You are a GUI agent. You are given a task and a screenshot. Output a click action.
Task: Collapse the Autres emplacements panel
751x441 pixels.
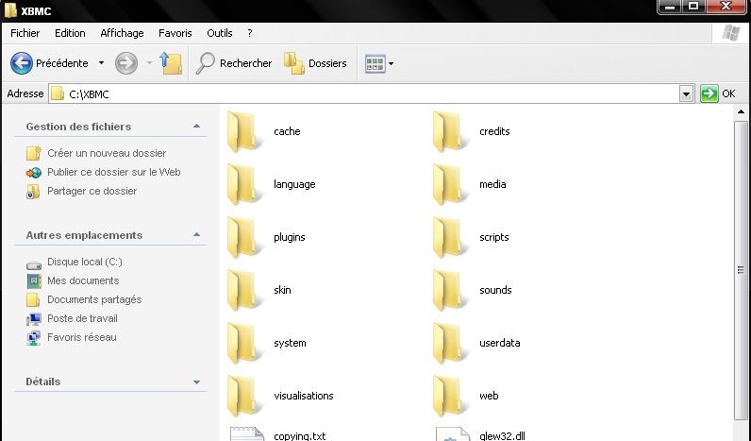click(196, 235)
